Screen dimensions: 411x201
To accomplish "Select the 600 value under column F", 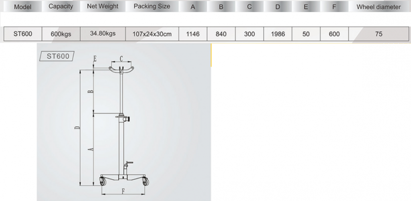I will (334, 34).
